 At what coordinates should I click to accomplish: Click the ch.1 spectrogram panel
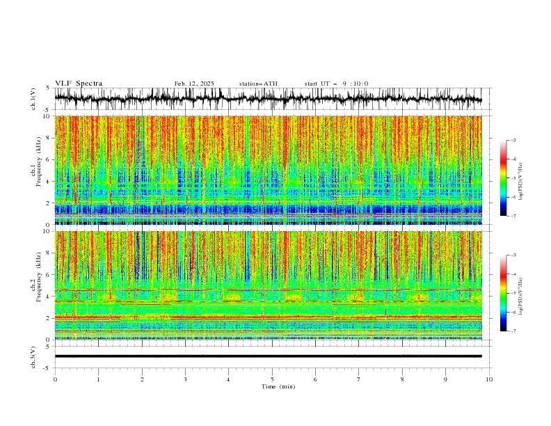click(268, 170)
